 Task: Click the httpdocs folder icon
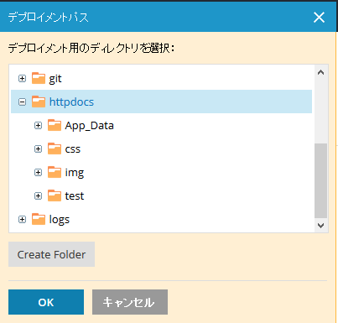(x=39, y=102)
